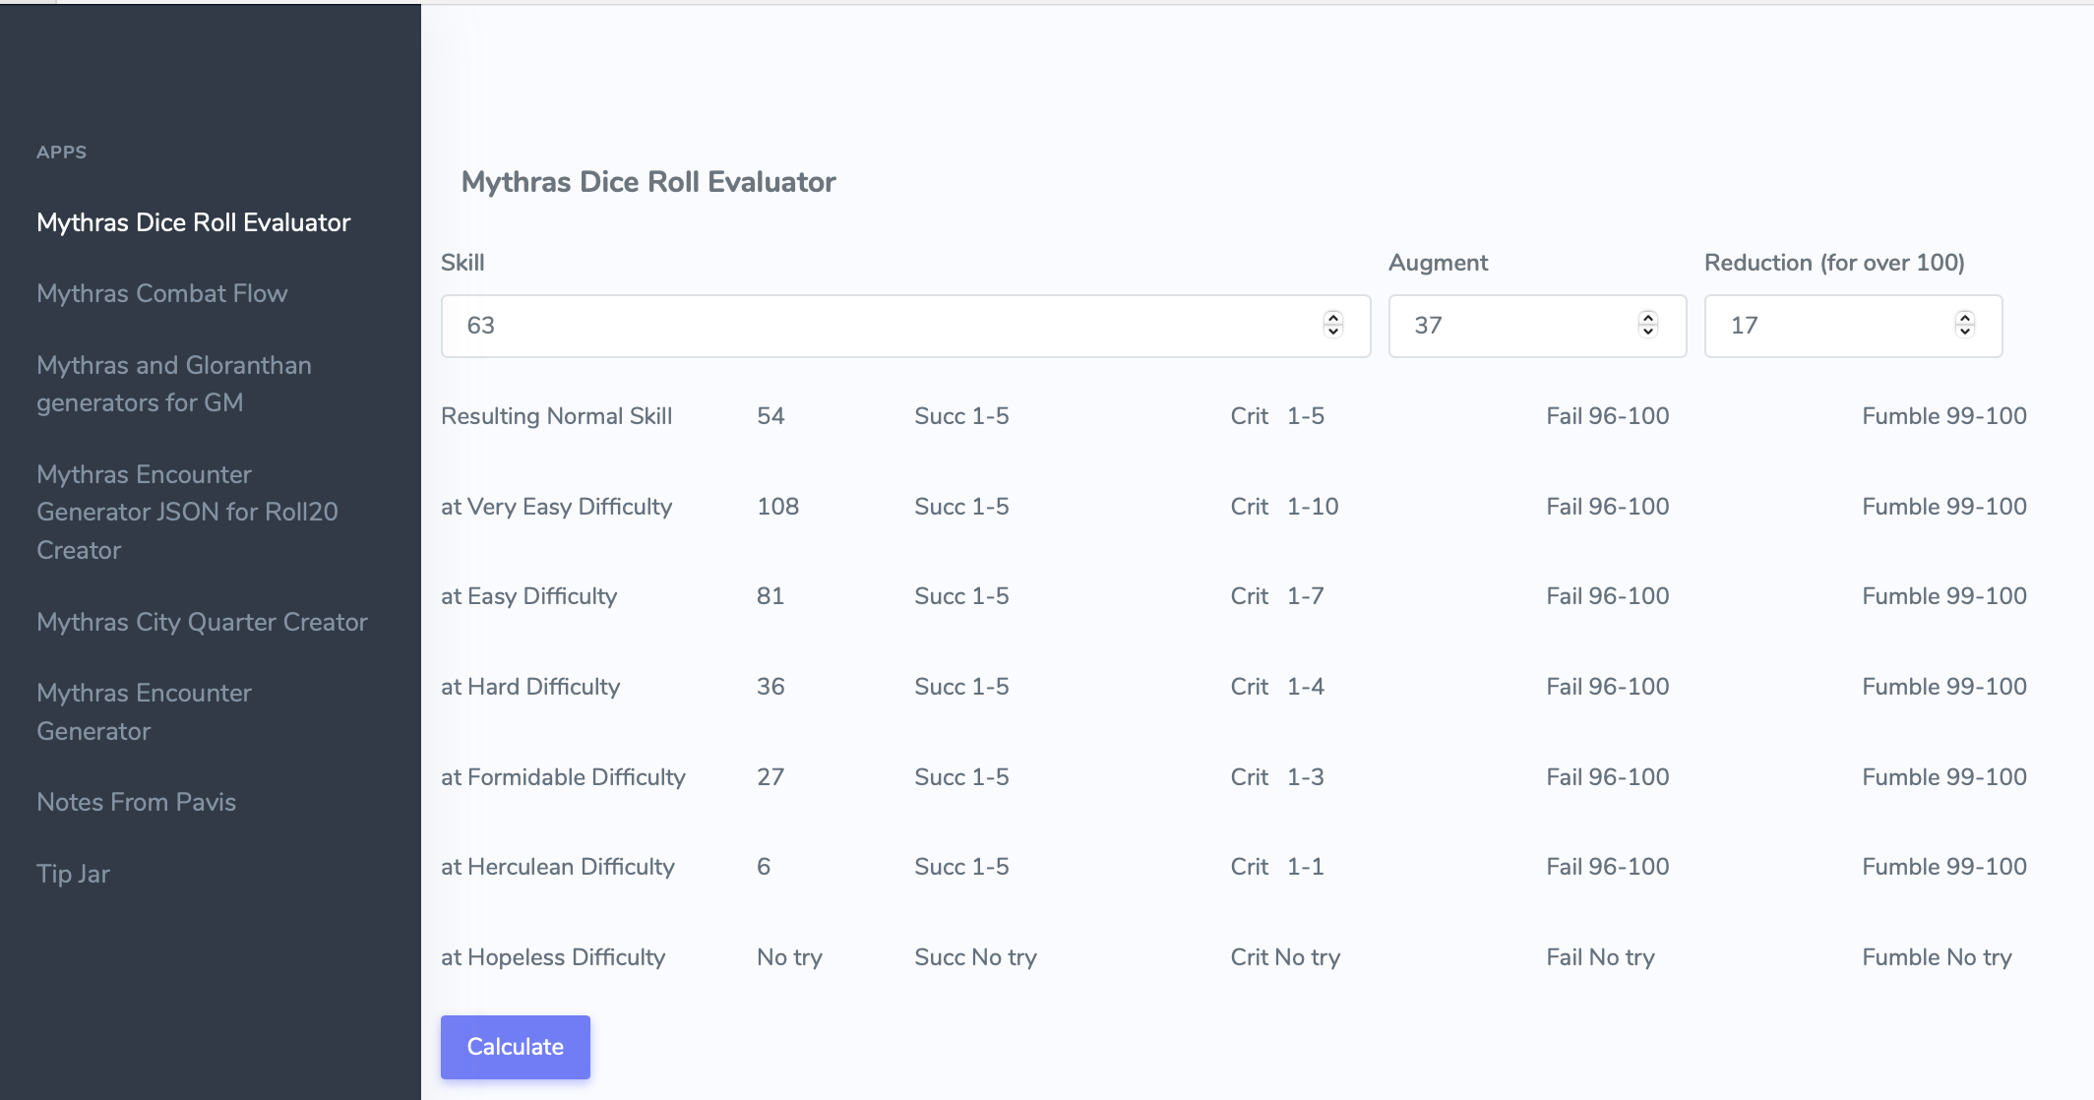This screenshot has height=1100, width=2094.
Task: Lower the Reduction value using down arrow
Action: click(x=1965, y=333)
